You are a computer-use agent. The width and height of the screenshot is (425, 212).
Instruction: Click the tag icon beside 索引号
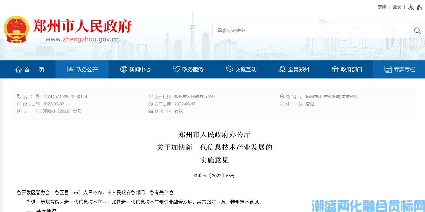tap(19, 97)
